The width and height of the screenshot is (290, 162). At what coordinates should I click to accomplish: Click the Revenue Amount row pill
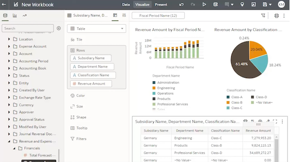91,83
